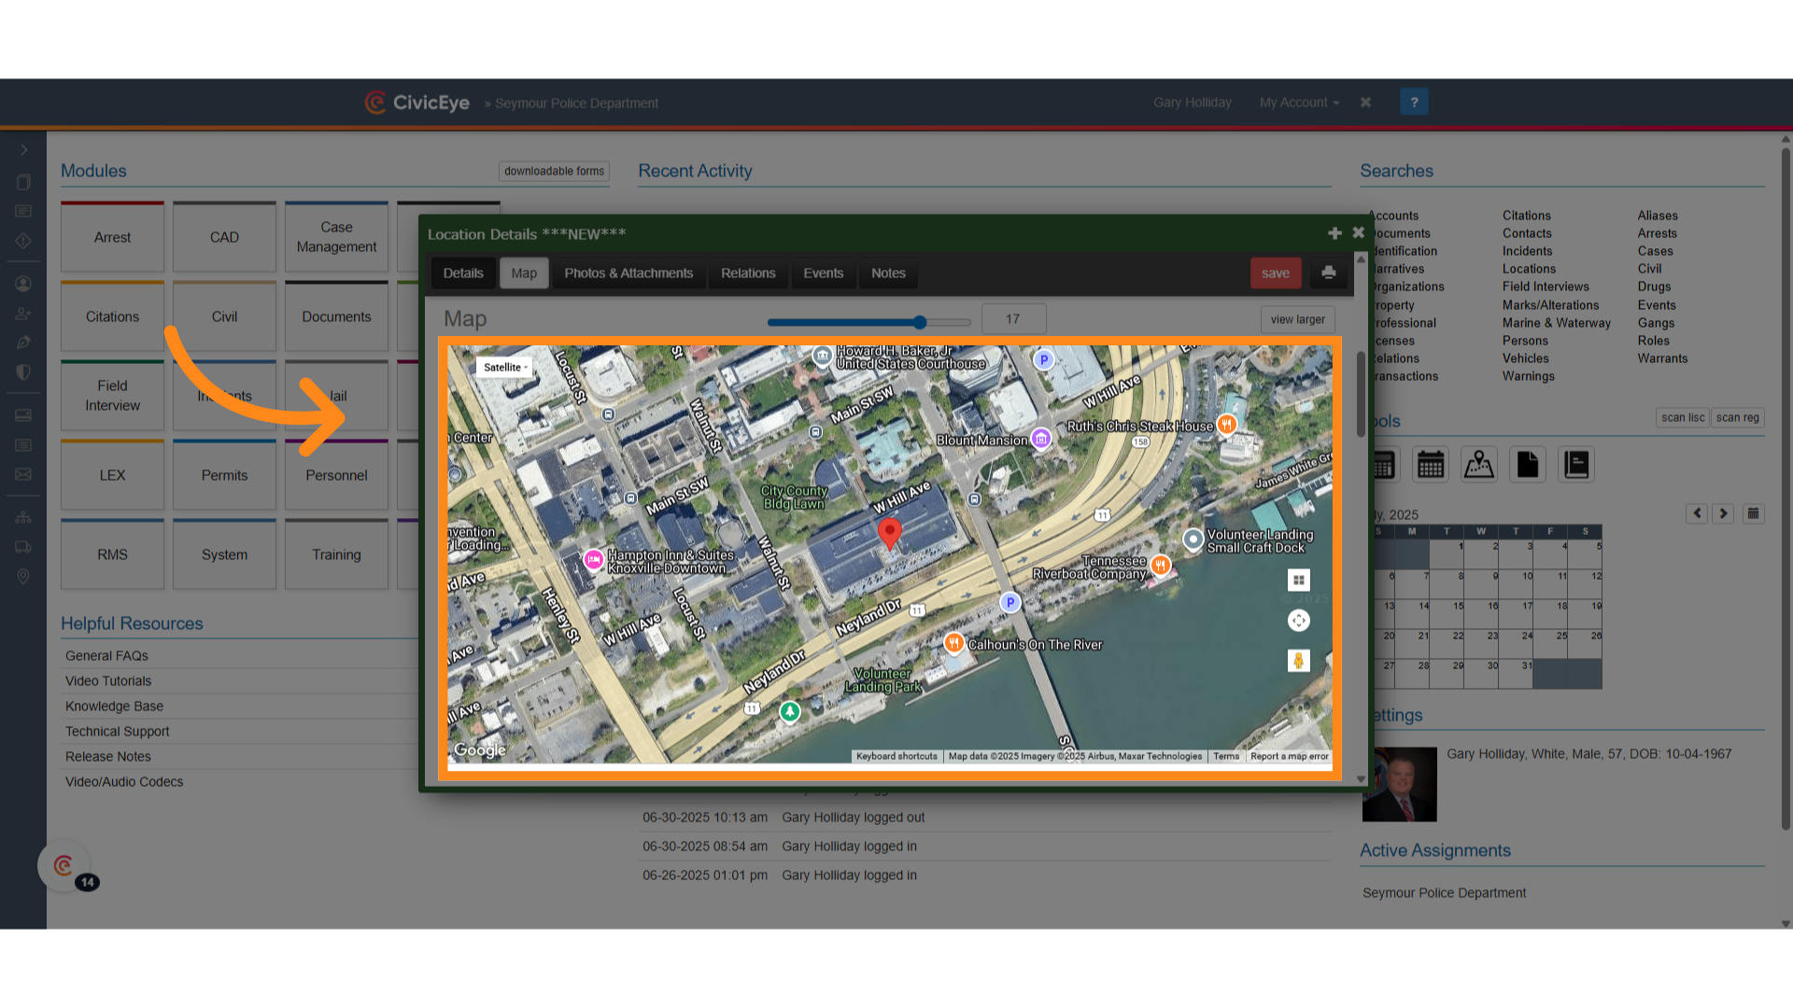Open the Video Tutorials link
This screenshot has height=1008, width=1793.
click(108, 681)
